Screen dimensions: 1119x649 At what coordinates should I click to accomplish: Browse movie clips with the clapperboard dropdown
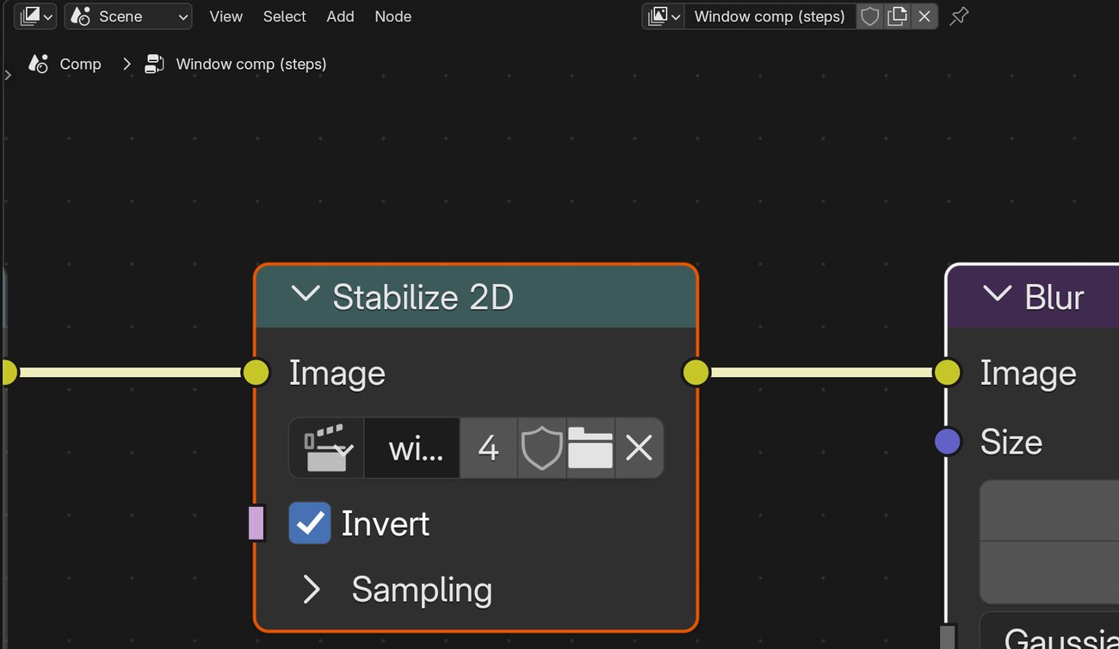(x=326, y=448)
